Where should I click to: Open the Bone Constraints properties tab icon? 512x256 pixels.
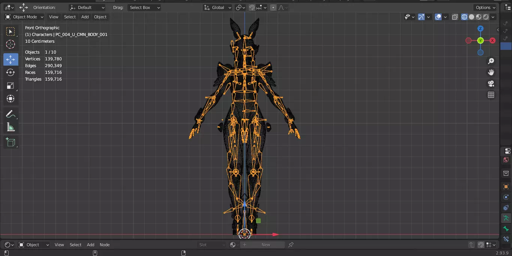tap(506, 239)
